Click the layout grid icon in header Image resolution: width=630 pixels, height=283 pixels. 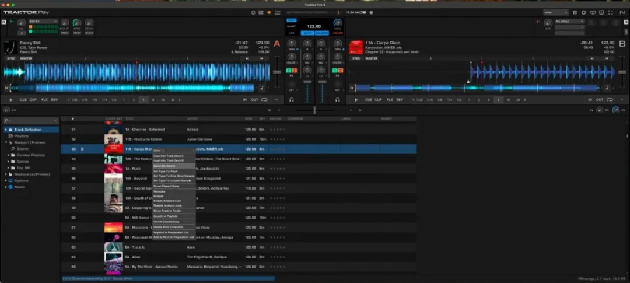pos(261,12)
